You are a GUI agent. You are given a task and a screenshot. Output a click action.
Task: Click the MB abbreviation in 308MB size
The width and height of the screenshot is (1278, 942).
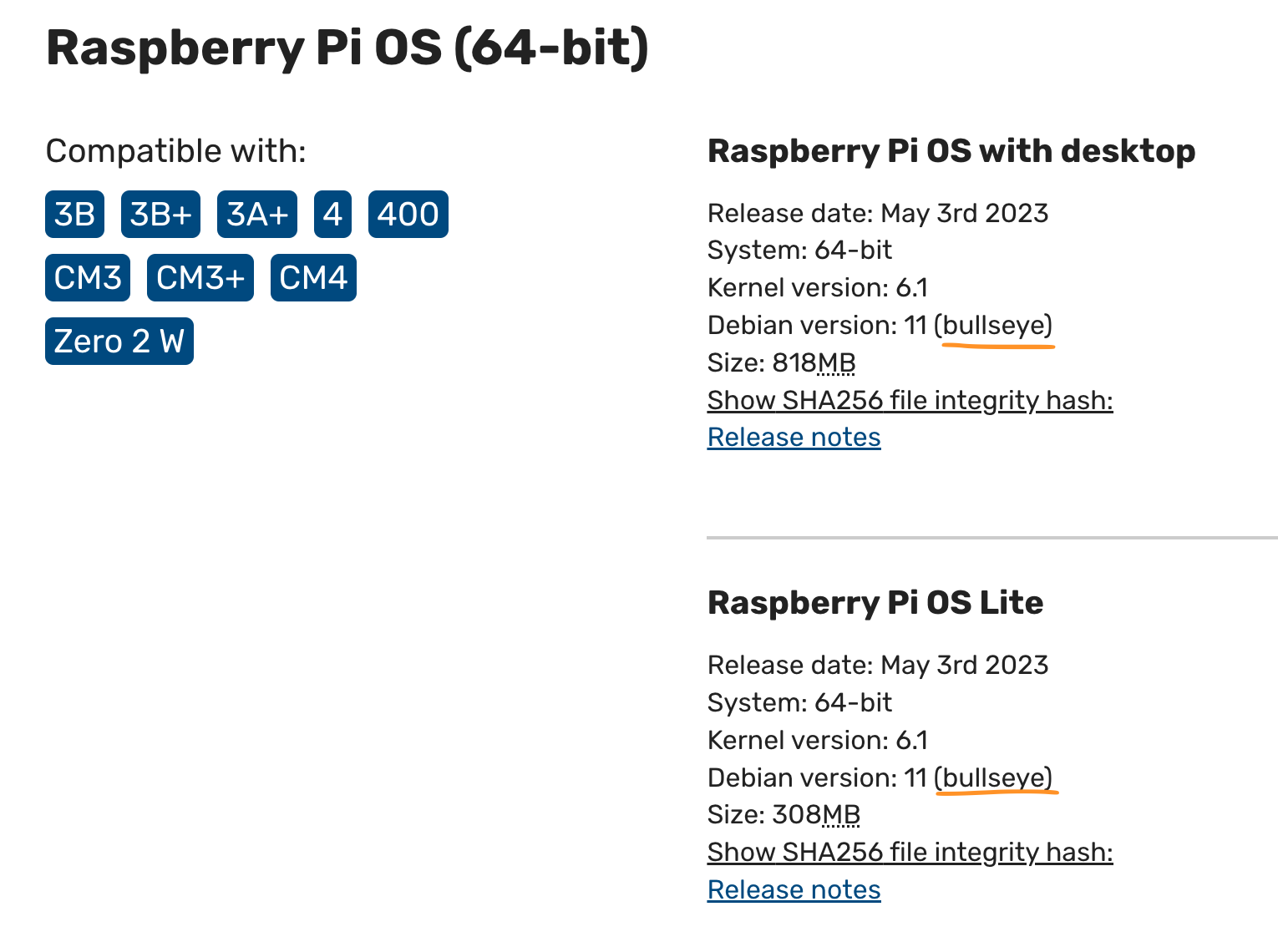coord(840,815)
